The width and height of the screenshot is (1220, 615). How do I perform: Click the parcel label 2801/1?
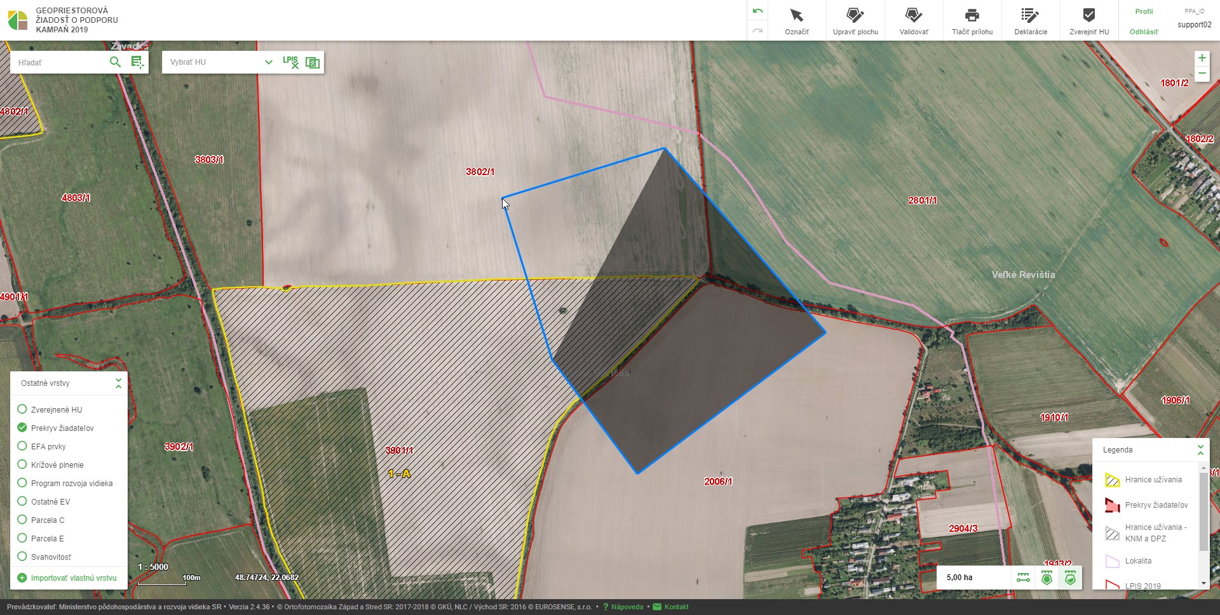coord(923,201)
